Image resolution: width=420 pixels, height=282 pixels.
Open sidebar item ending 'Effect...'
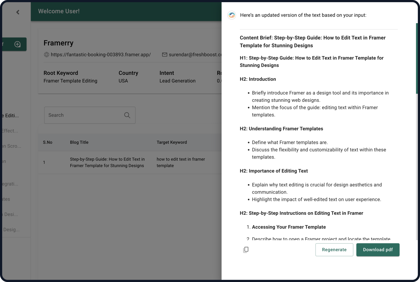pos(10,131)
